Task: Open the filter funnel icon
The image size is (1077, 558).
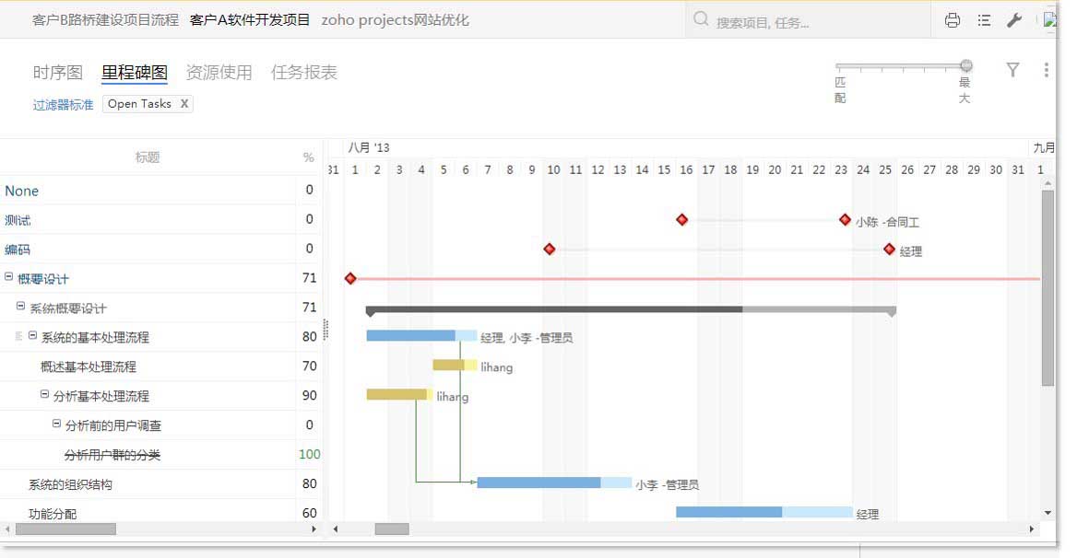Action: (x=1012, y=69)
